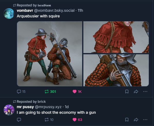Unlike mr pussy's economy post
The height and width of the screenshot is (126, 154).
75,119
